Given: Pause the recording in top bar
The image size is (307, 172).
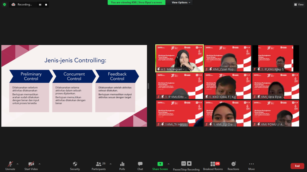Looking at the screenshot, I should [40, 5].
